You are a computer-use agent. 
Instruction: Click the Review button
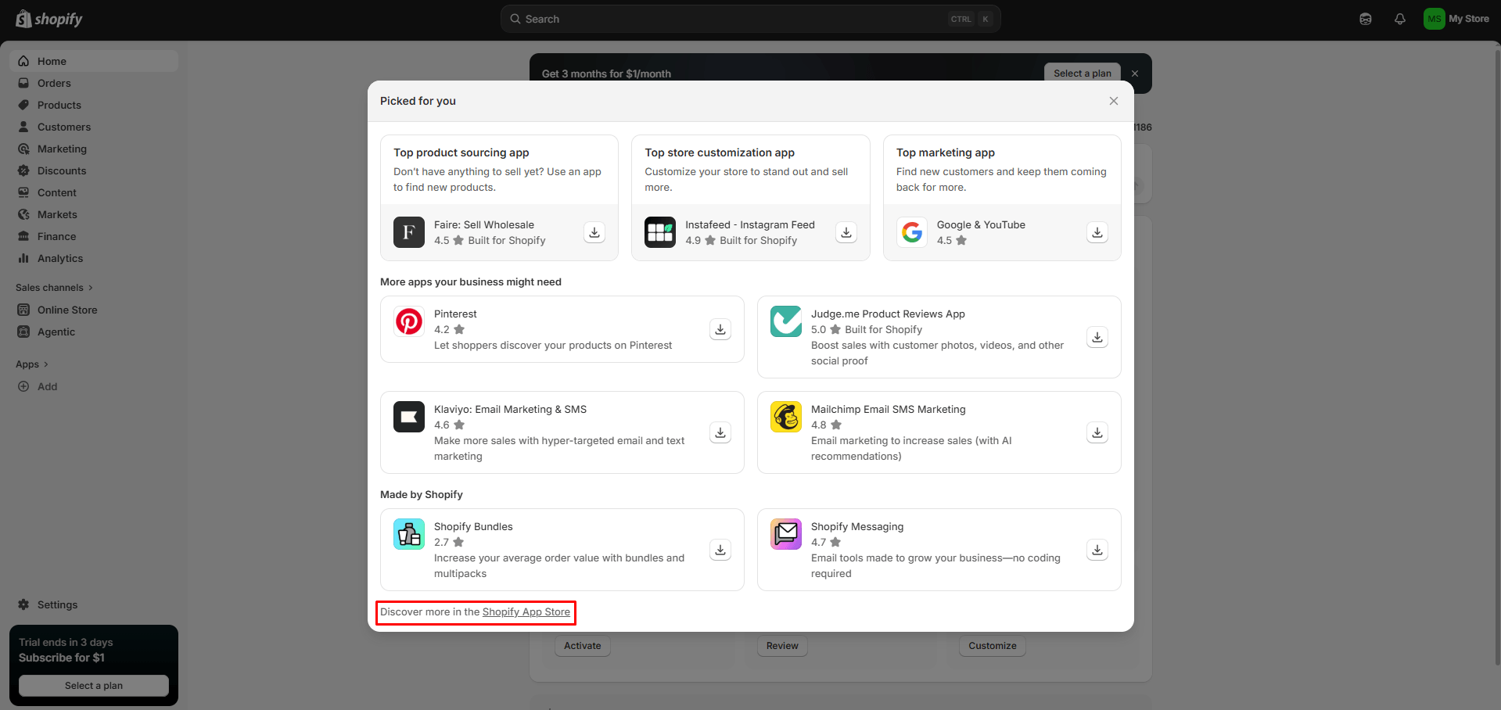(x=782, y=646)
